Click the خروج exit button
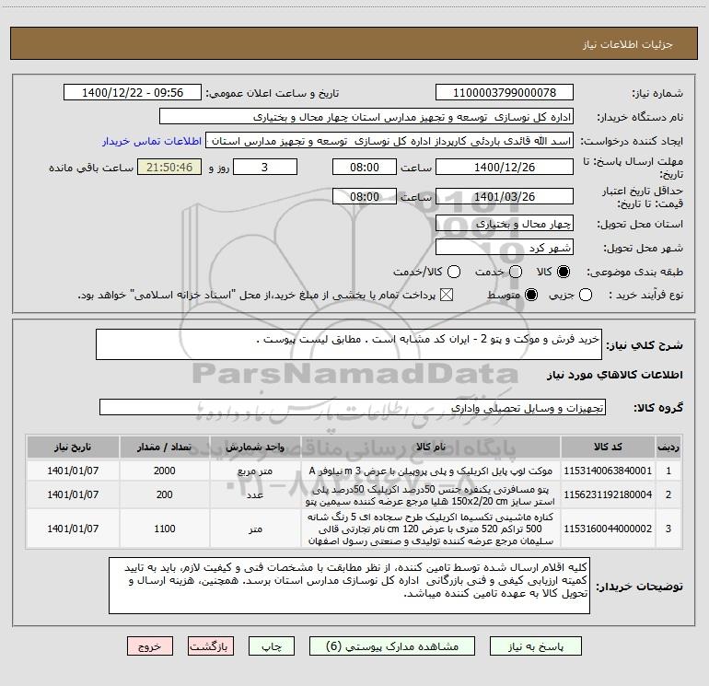Image resolution: width=709 pixels, height=686 pixels. tap(150, 646)
